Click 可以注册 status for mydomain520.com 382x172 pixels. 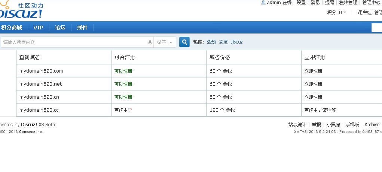click(x=123, y=71)
